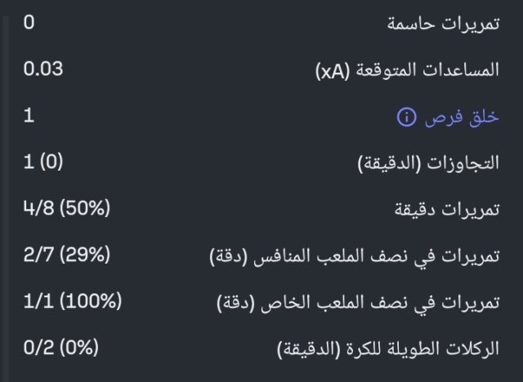Open the خلق فرص stat link
Screen dimensions: 523x382
click(461, 118)
